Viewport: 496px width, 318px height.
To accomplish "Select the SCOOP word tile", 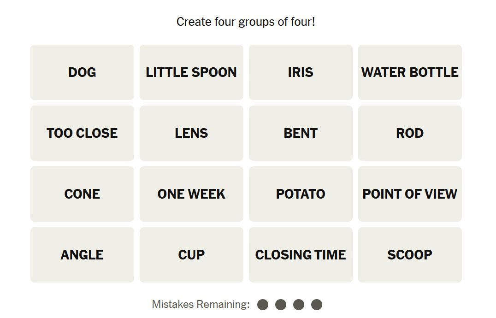I will [410, 255].
